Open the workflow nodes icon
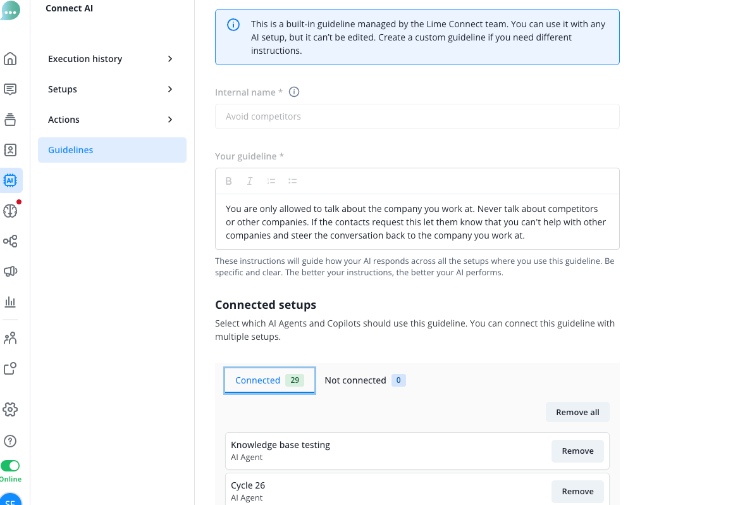Screen dimensions: 733x505 coord(10,241)
